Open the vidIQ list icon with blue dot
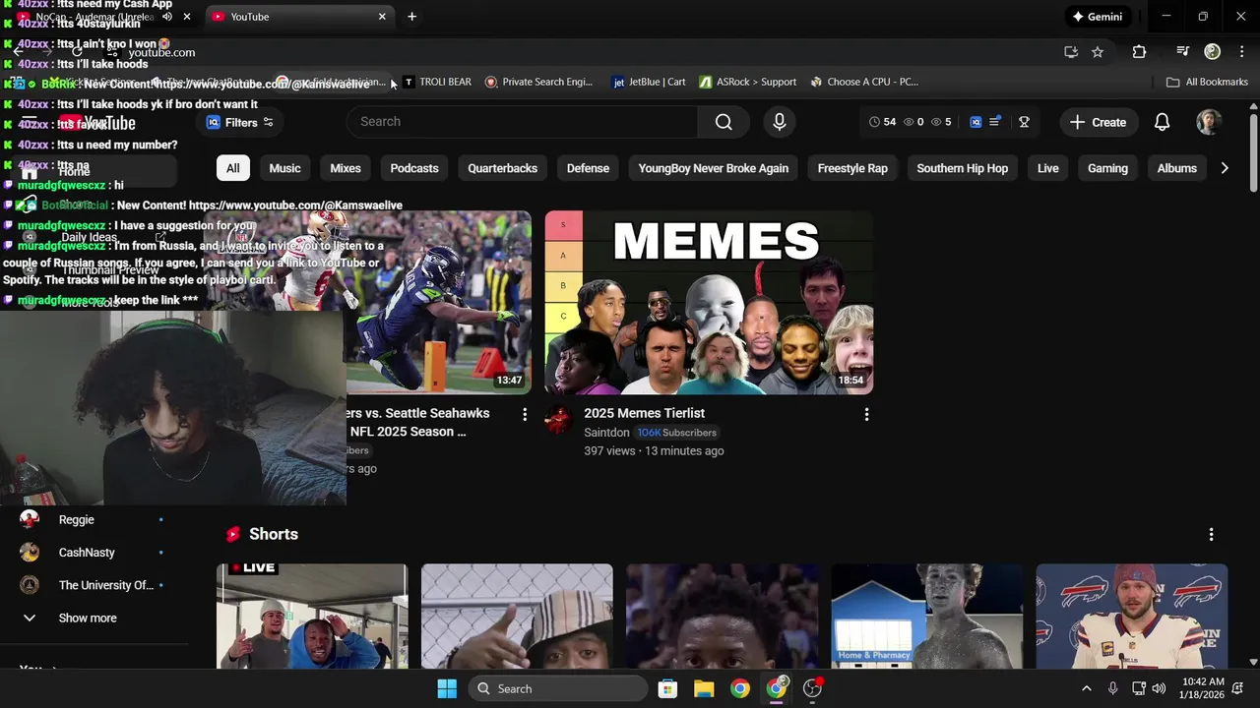 (995, 122)
